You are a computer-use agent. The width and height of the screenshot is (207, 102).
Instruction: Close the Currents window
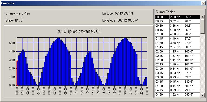(x=203, y=3)
